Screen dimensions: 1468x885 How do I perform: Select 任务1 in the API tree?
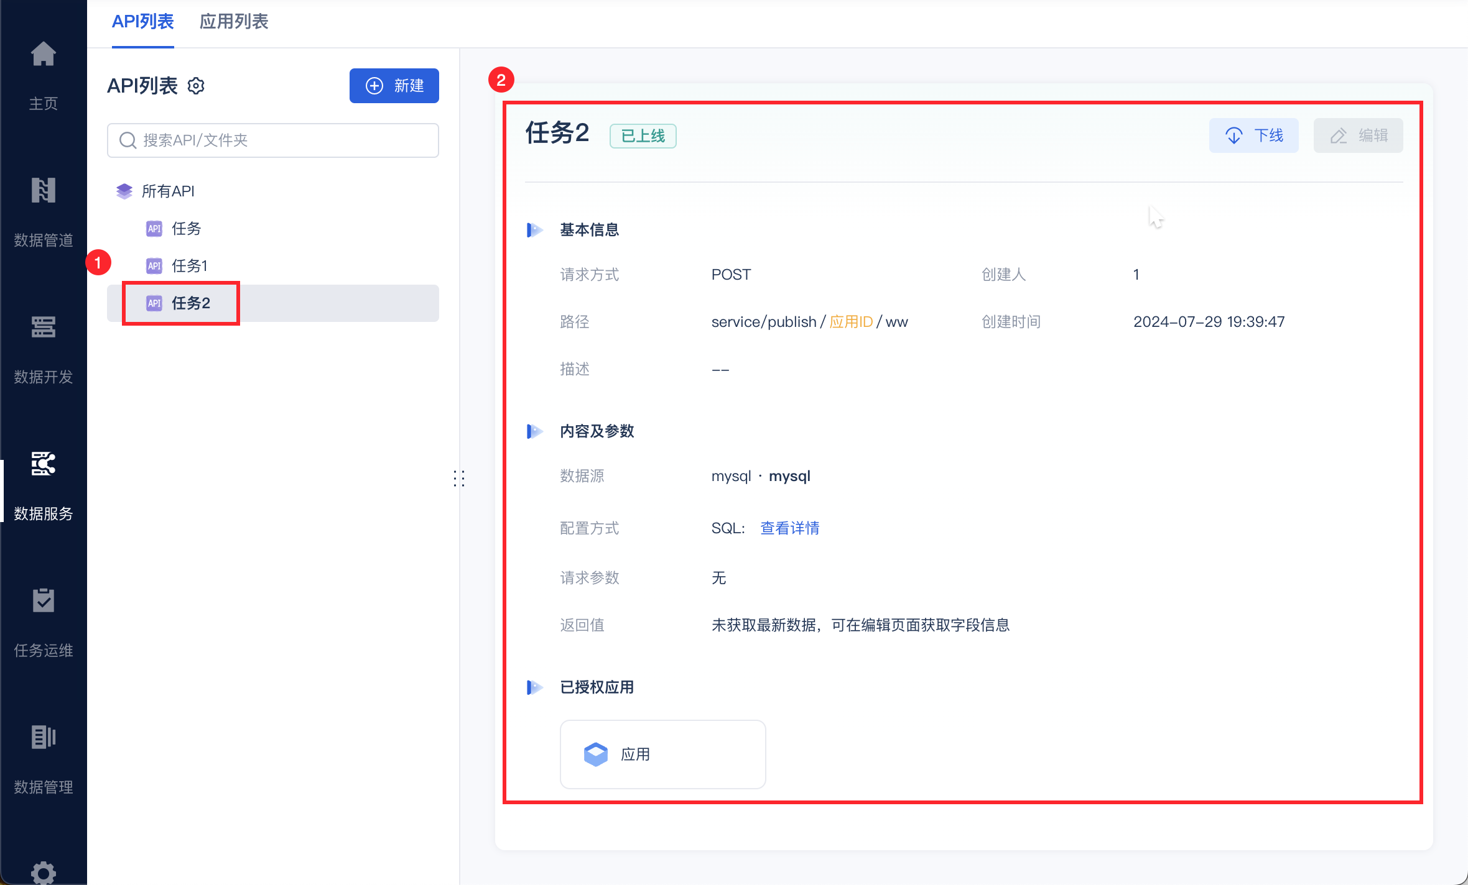tap(189, 266)
